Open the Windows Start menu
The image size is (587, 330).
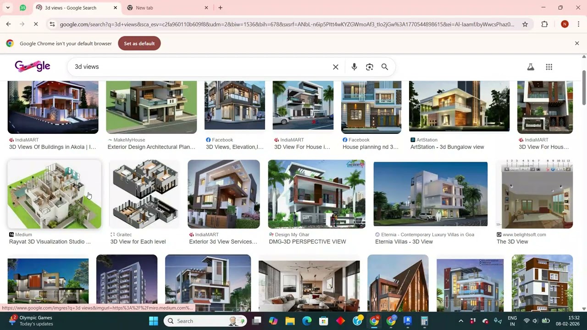154,321
